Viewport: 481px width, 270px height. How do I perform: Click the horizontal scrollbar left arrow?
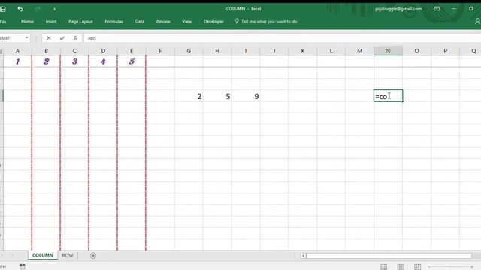click(303, 255)
